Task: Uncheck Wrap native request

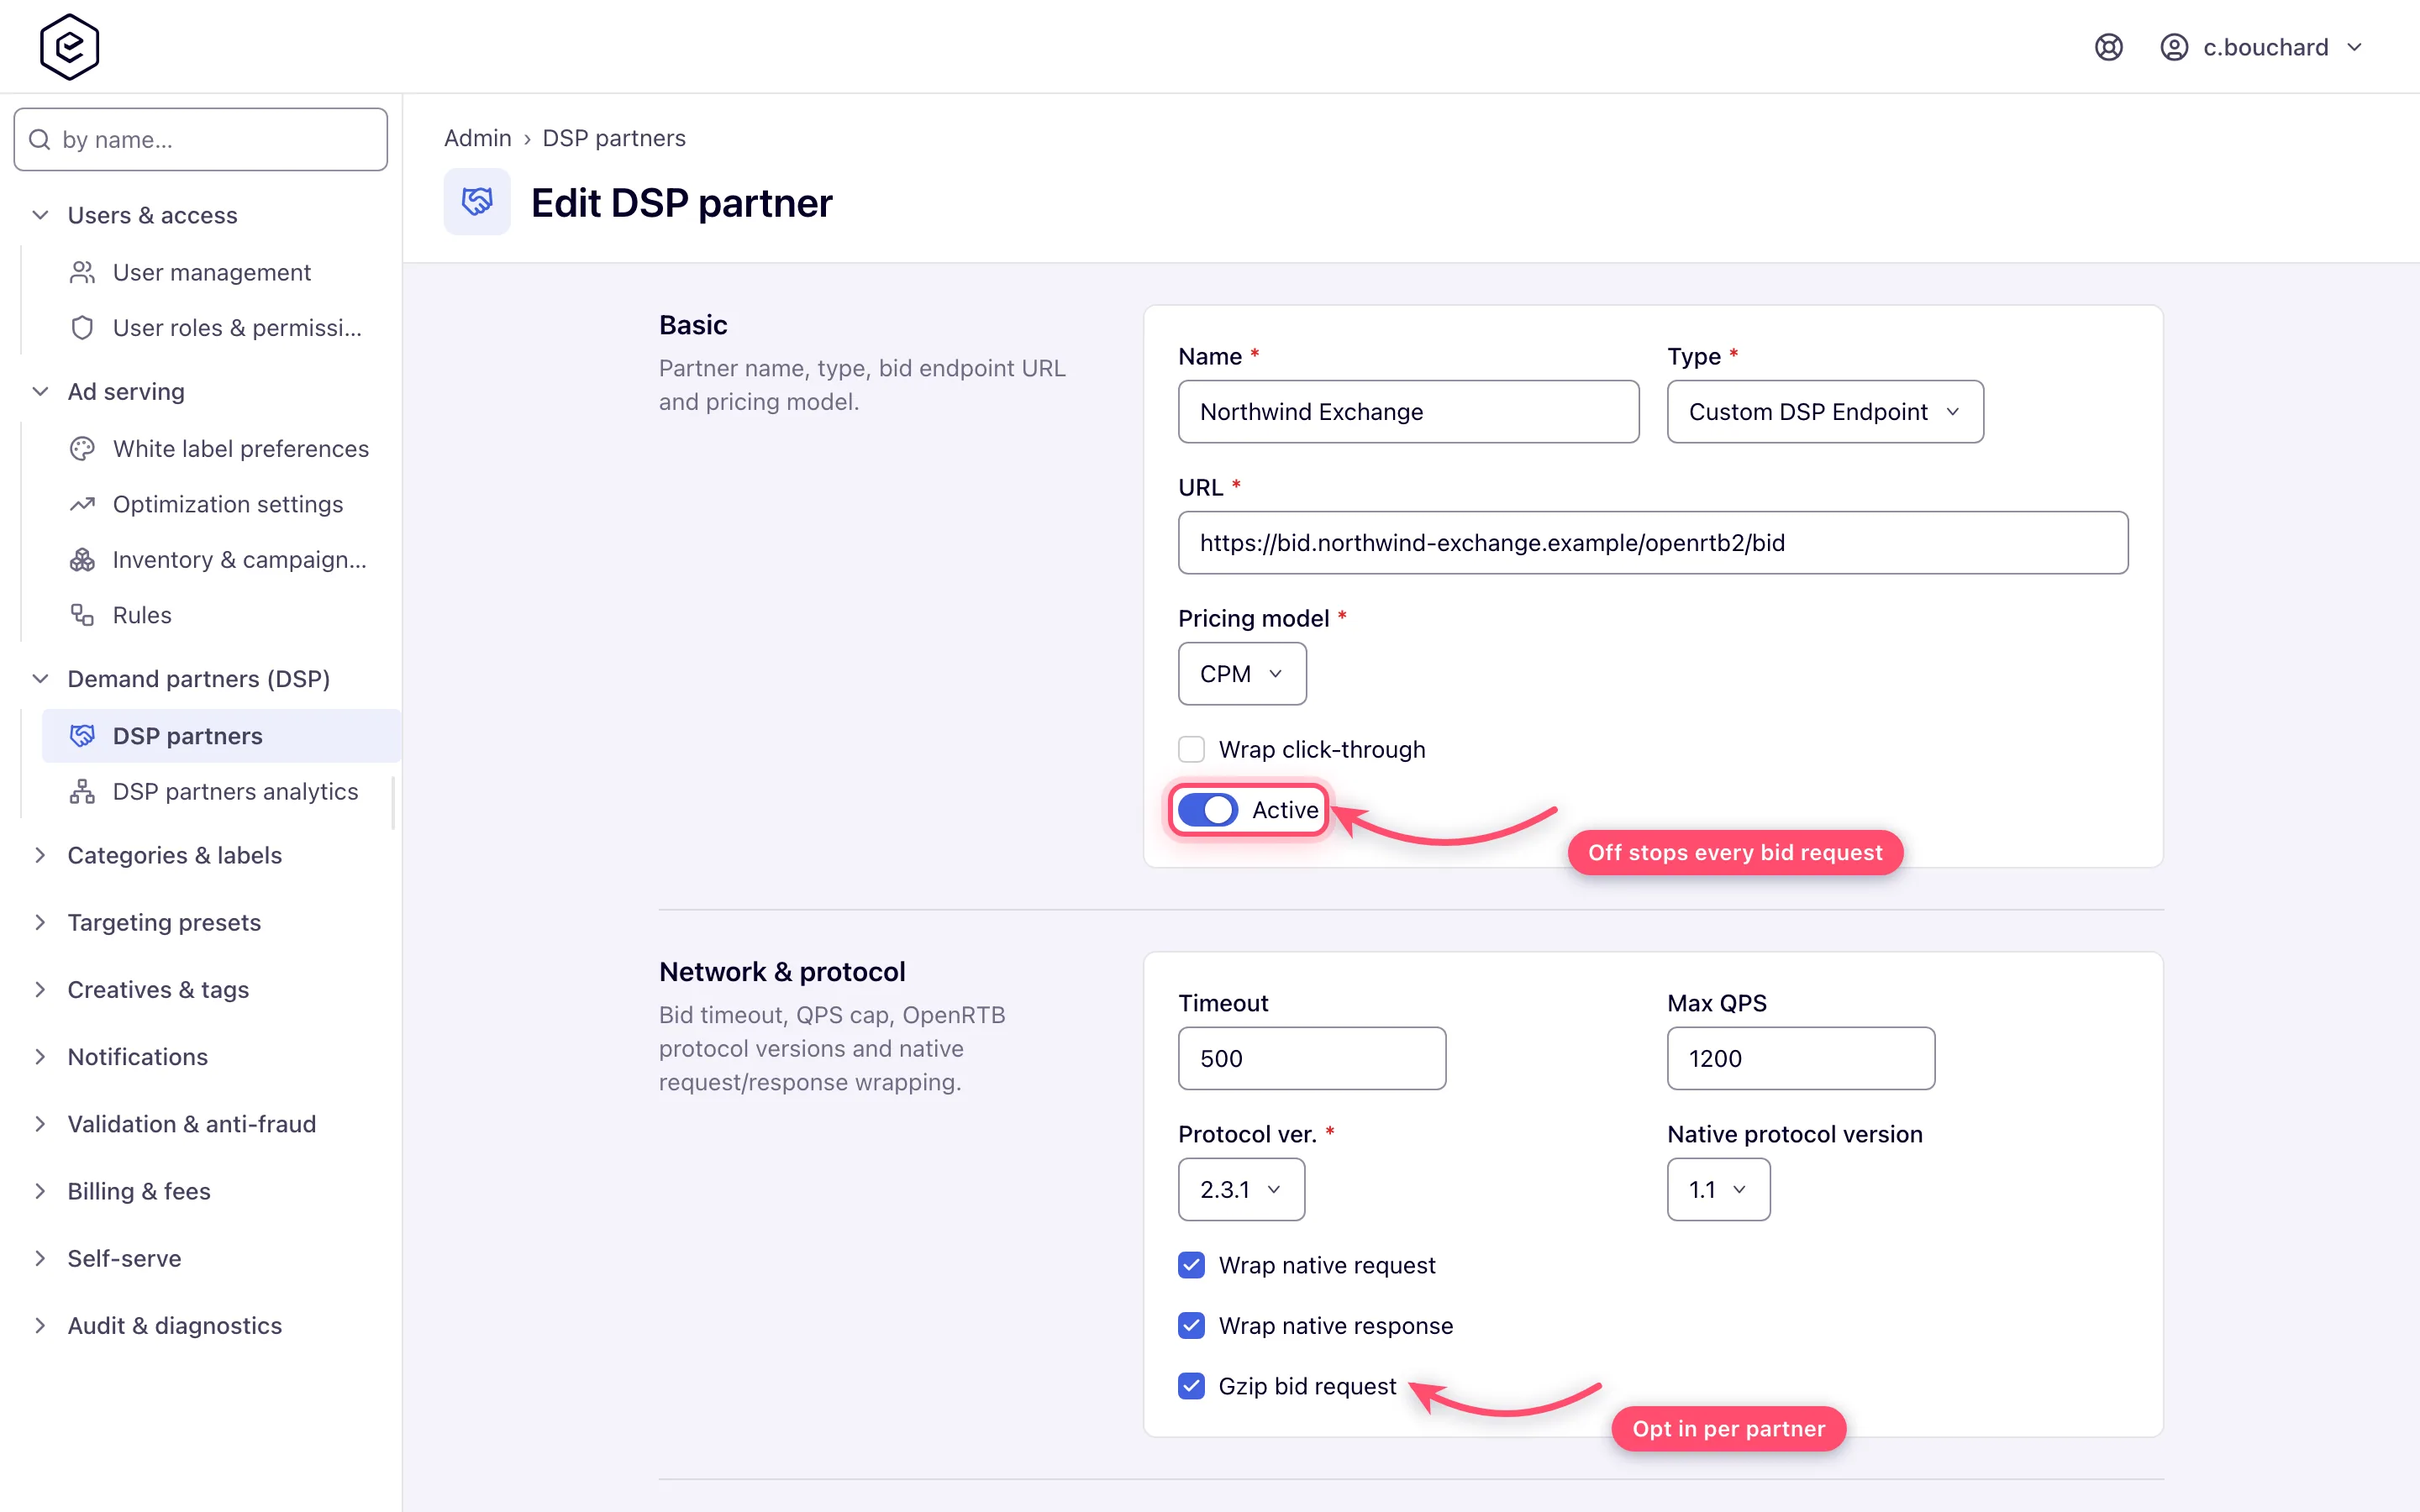Action: 1191,1265
